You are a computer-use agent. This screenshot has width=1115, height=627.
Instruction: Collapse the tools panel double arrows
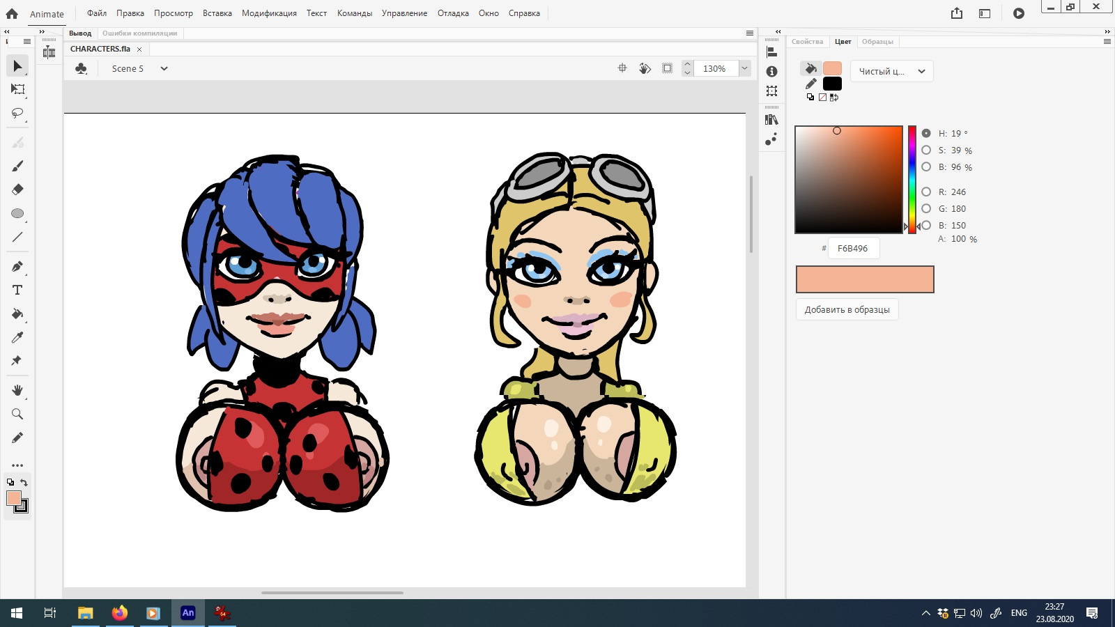pyautogui.click(x=7, y=31)
